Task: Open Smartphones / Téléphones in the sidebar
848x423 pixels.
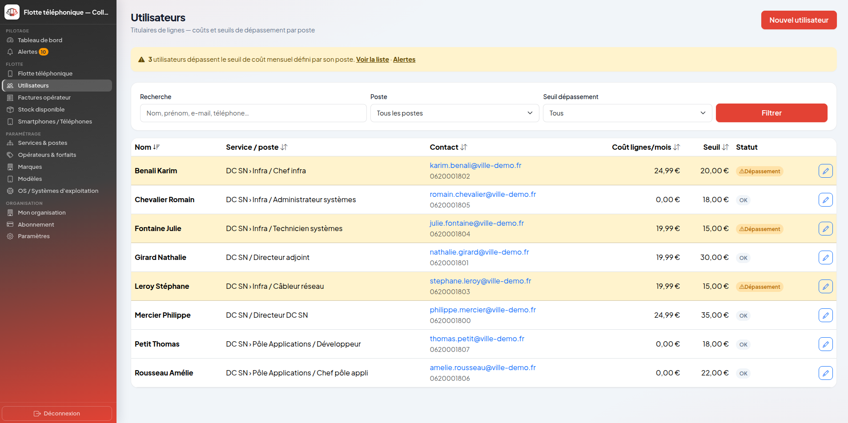Action: (57, 121)
